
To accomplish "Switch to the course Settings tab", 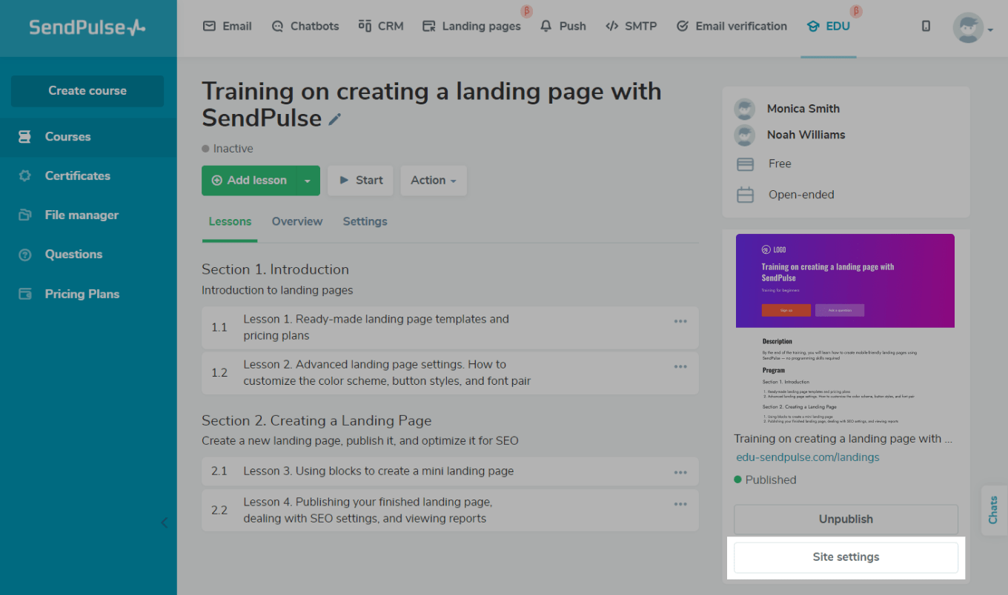I will pos(365,221).
